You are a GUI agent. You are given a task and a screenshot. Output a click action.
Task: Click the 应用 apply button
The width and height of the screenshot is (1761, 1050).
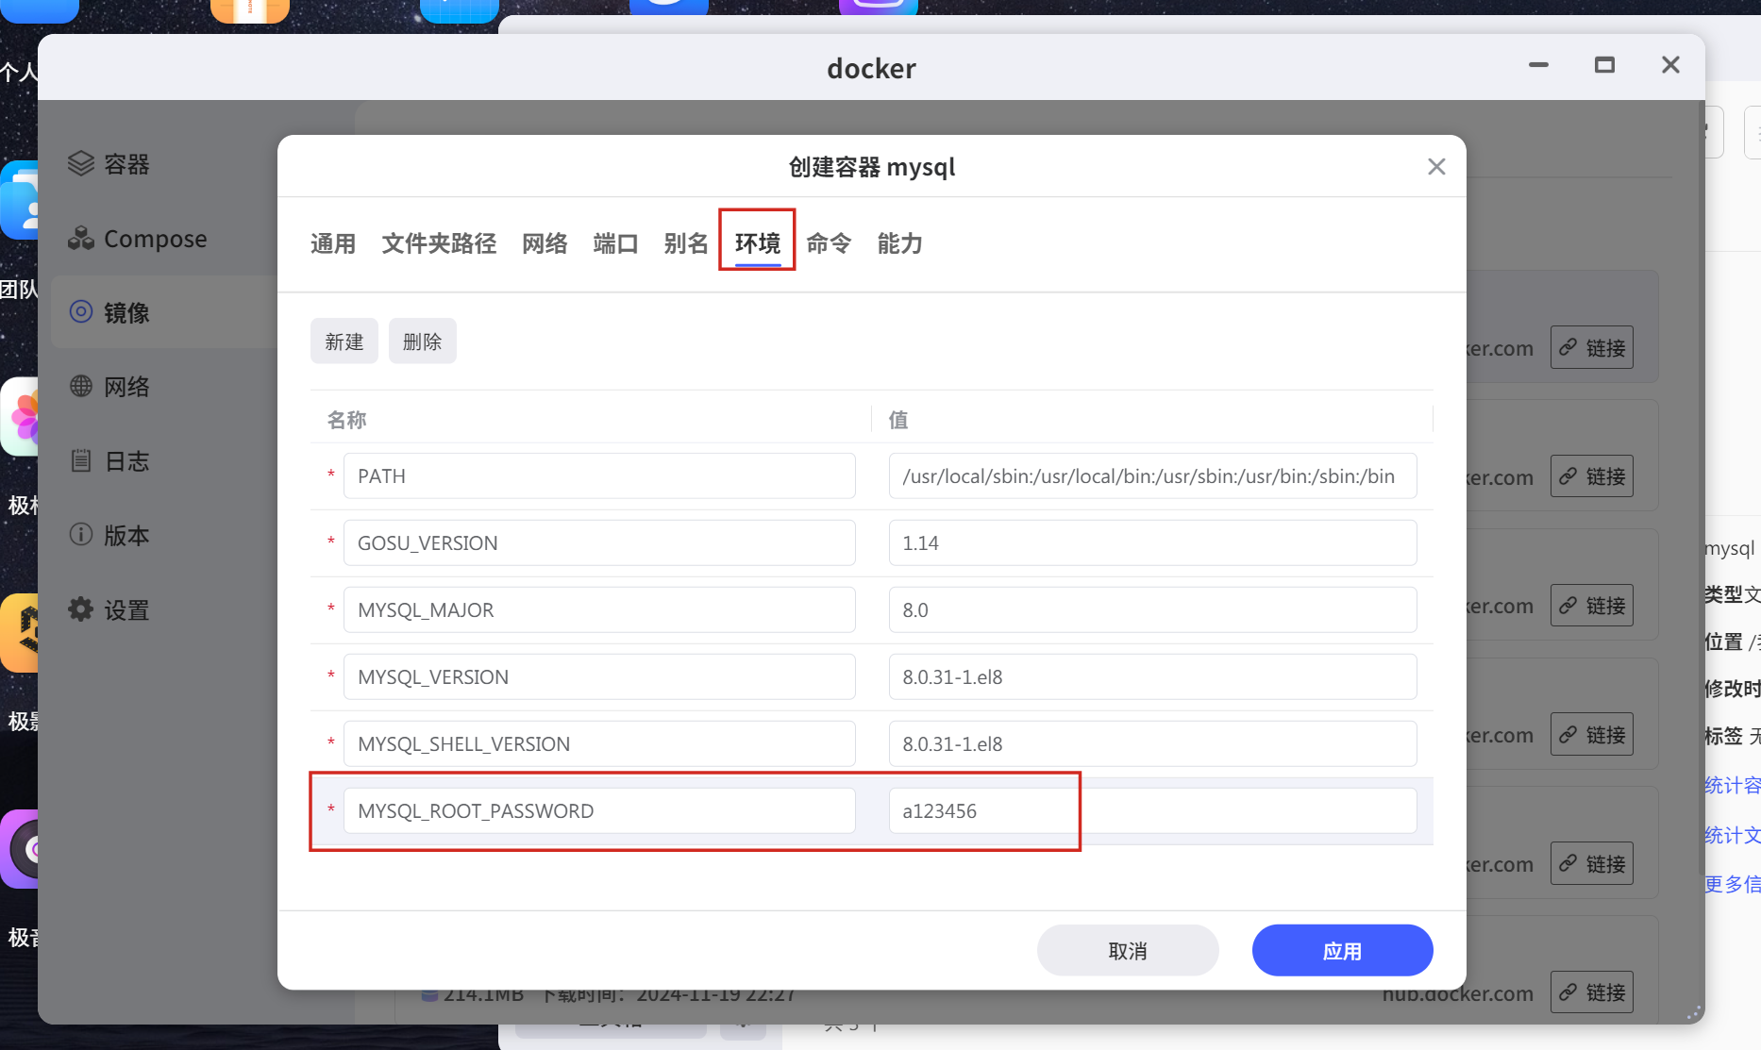(x=1341, y=951)
